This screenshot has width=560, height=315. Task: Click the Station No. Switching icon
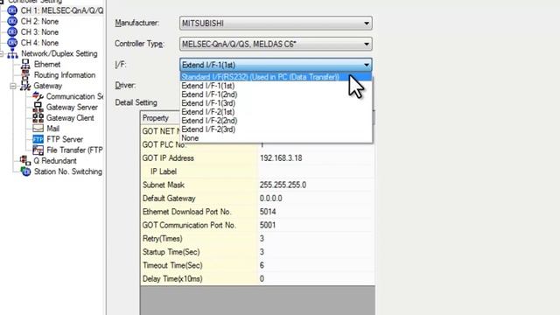(25, 171)
